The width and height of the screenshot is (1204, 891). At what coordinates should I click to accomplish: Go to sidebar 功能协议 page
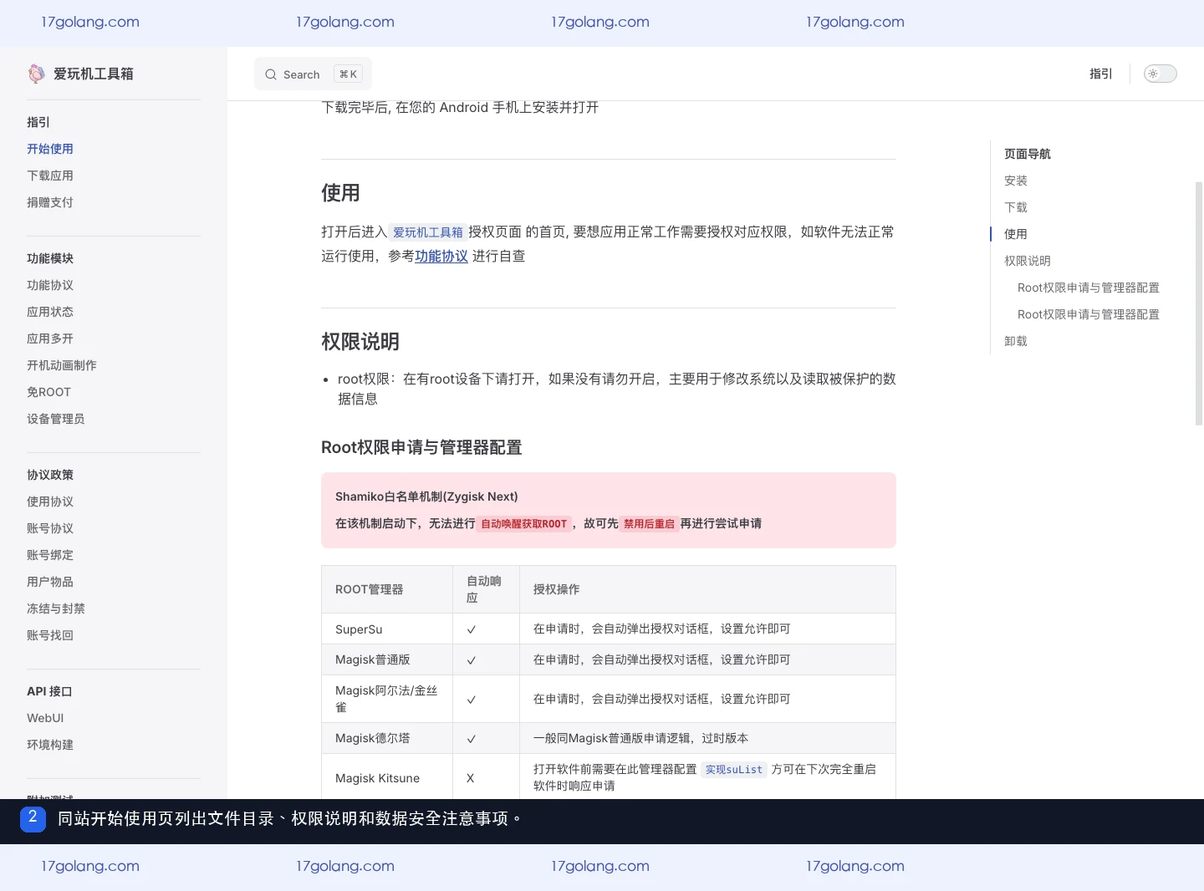click(50, 285)
